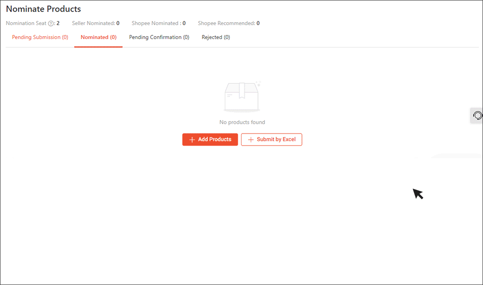
Task: Switch to the Pending Submission tab
Action: pos(40,37)
